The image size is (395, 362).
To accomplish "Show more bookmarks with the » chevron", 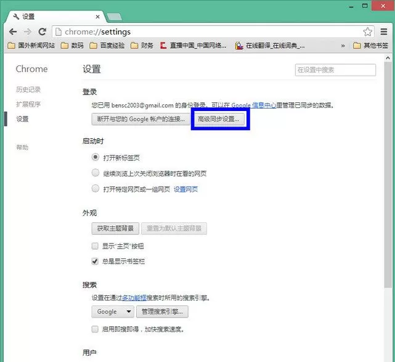I will [x=343, y=46].
